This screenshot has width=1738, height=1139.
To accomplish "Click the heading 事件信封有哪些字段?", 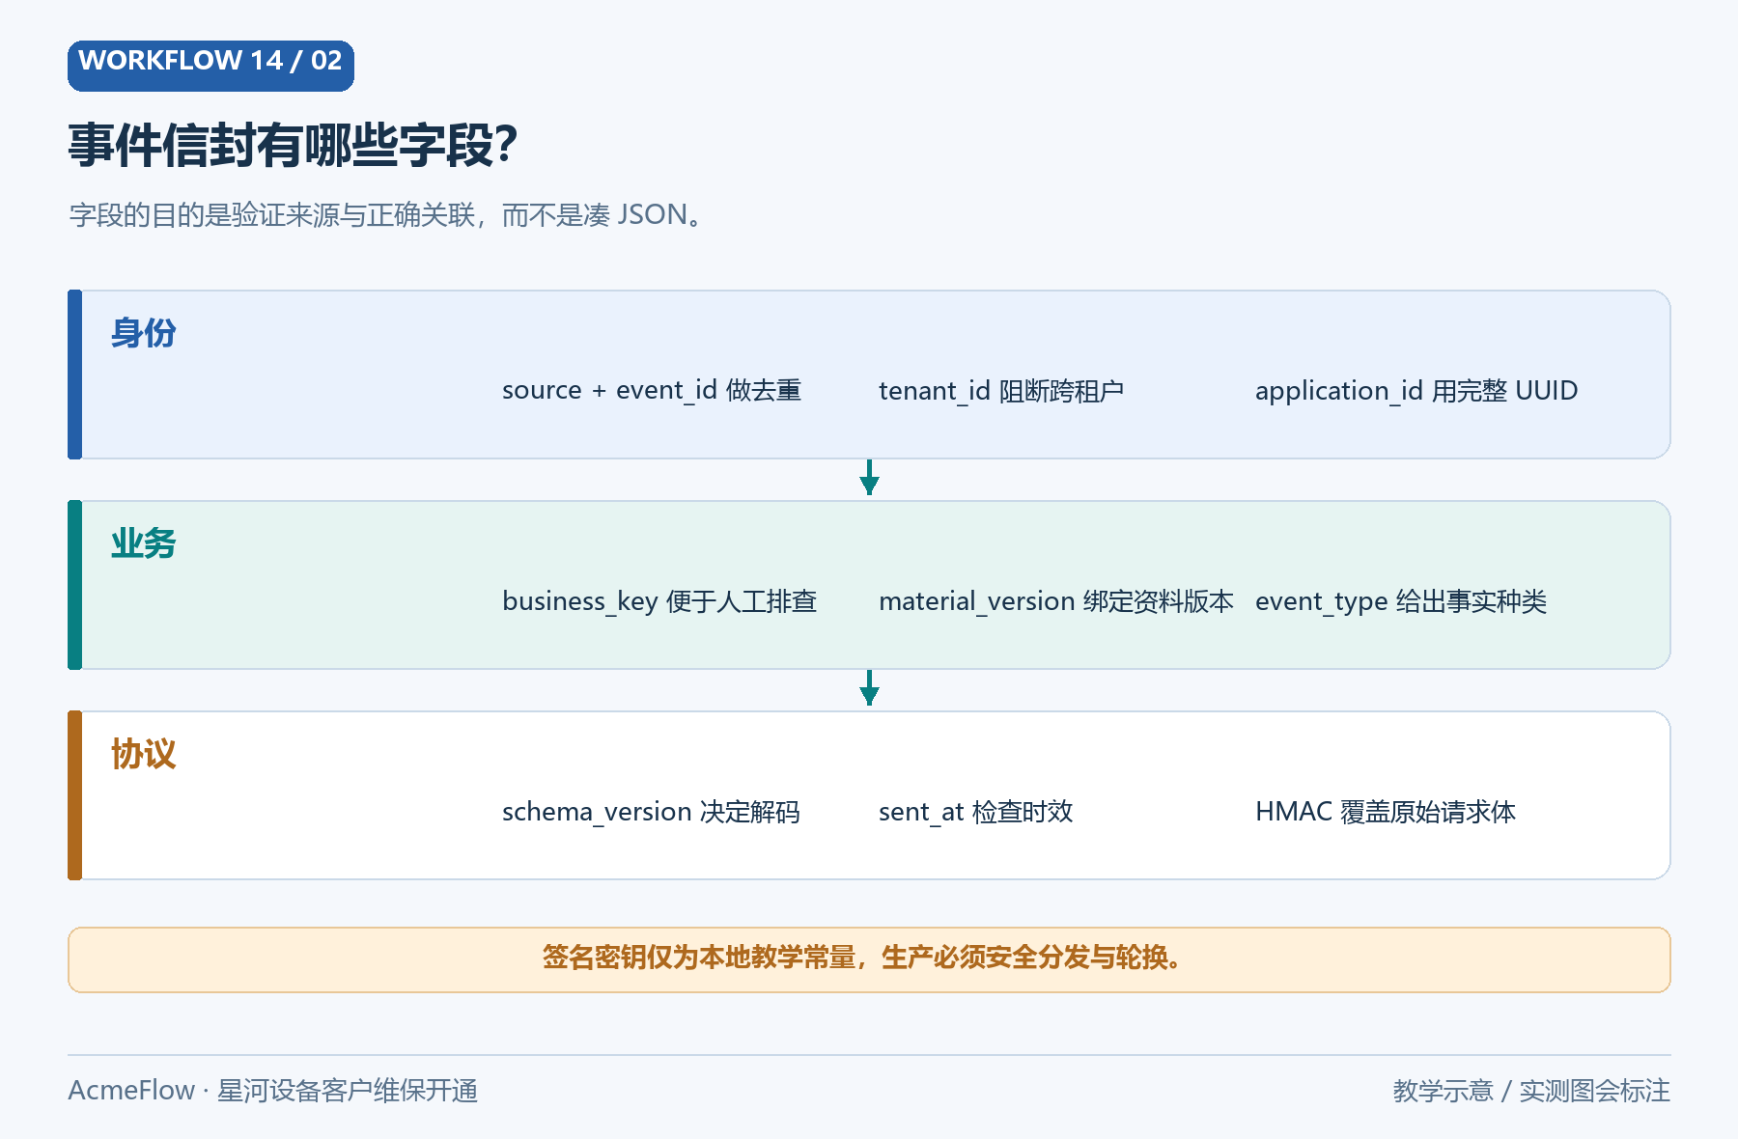I will 293,146.
